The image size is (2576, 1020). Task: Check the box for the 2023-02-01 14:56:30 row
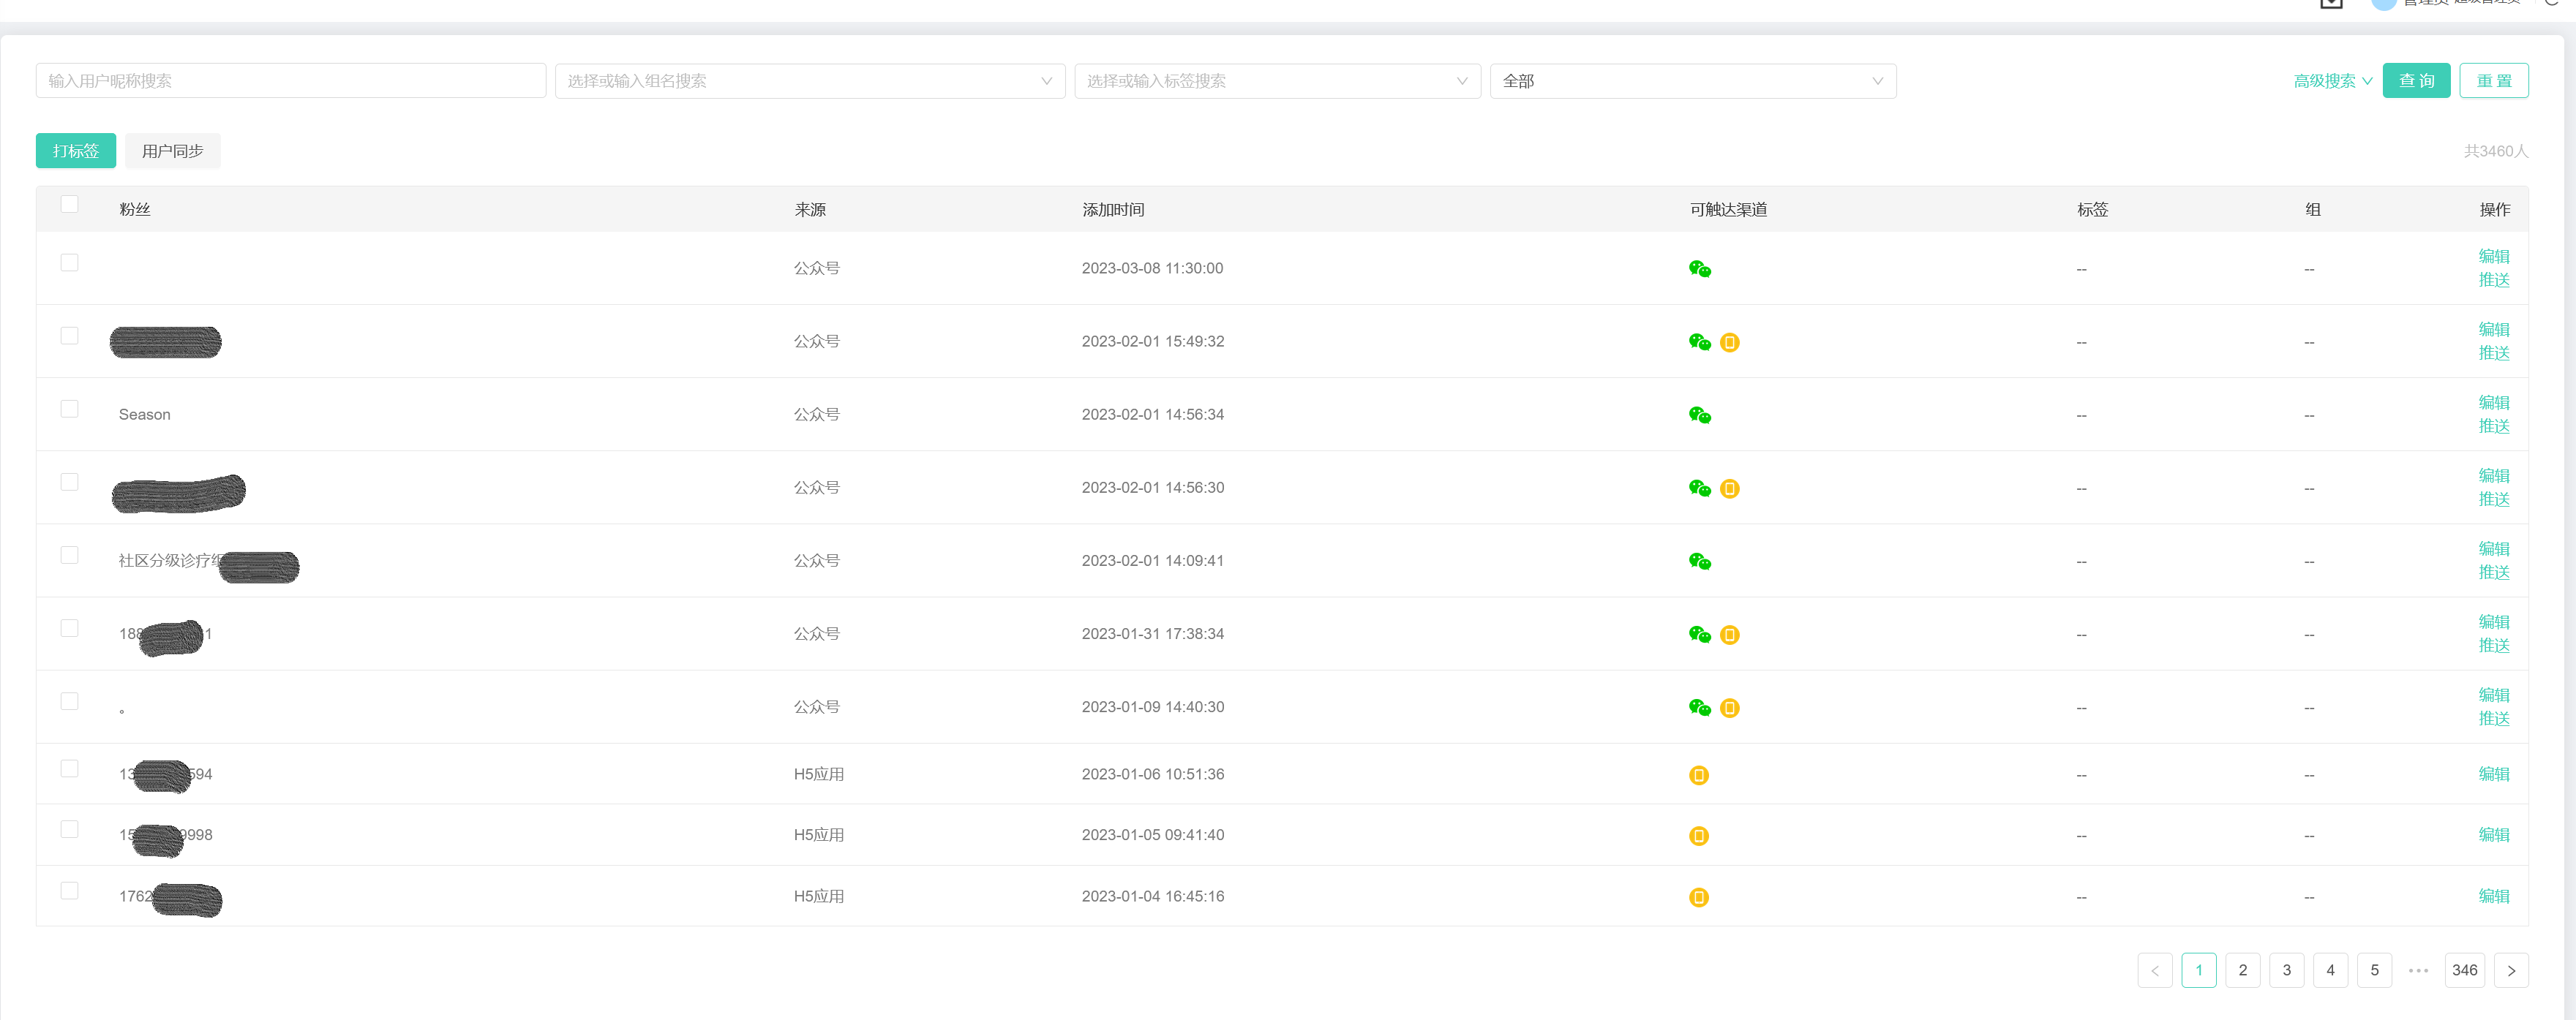coord(69,482)
